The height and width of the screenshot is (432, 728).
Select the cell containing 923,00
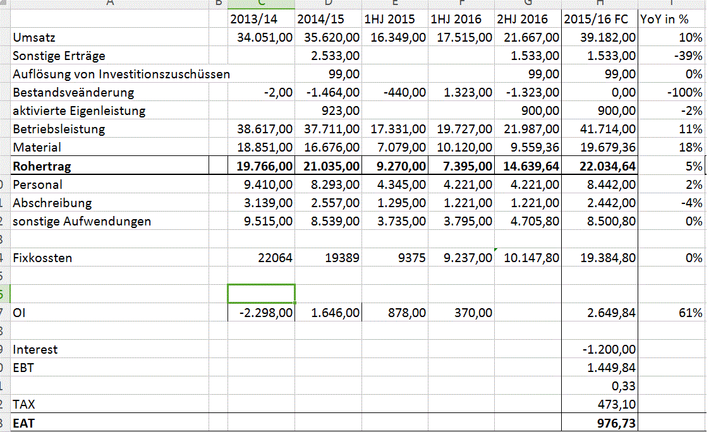pyautogui.click(x=328, y=111)
